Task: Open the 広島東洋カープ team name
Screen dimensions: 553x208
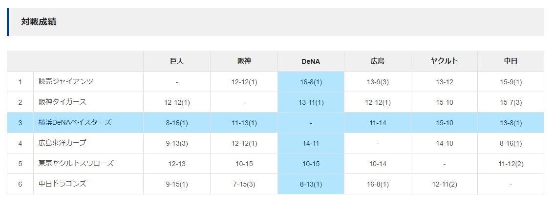Action: point(63,143)
